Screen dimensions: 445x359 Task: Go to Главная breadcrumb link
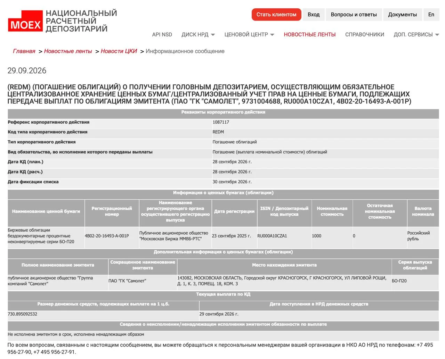click(24, 51)
